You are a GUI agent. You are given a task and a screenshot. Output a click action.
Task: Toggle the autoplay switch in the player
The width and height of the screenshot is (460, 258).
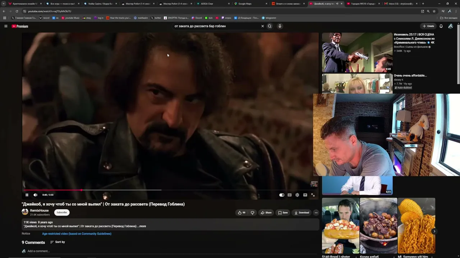[282, 195]
